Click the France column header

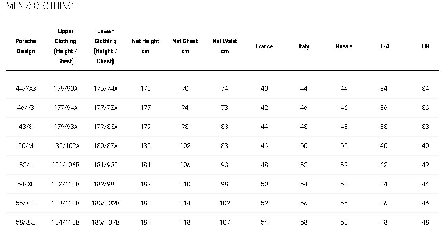264,46
